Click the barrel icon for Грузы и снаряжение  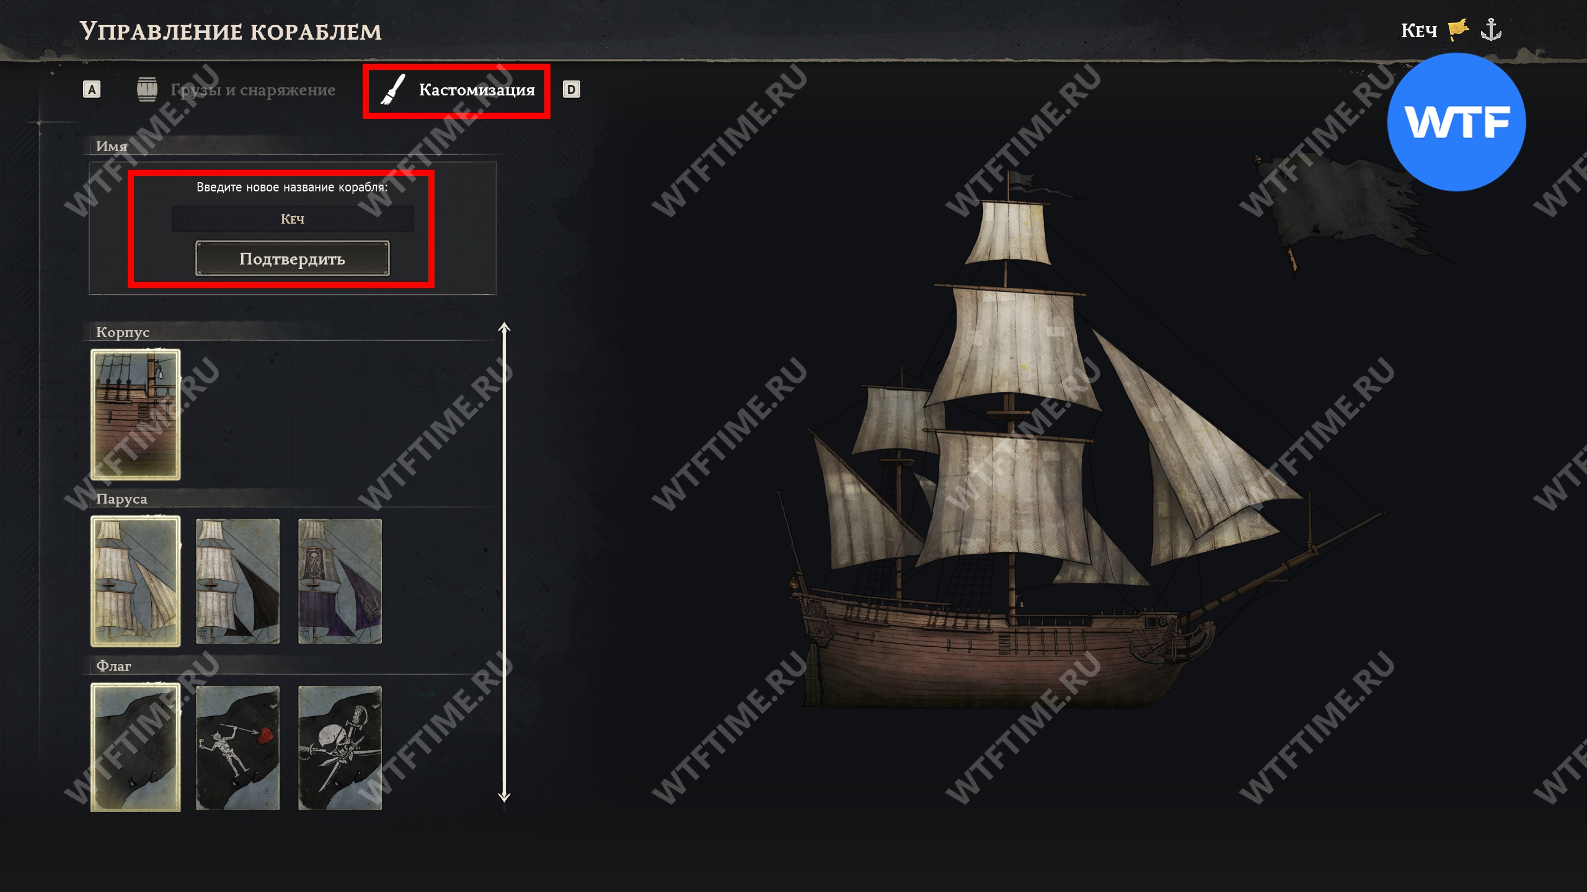pos(147,90)
